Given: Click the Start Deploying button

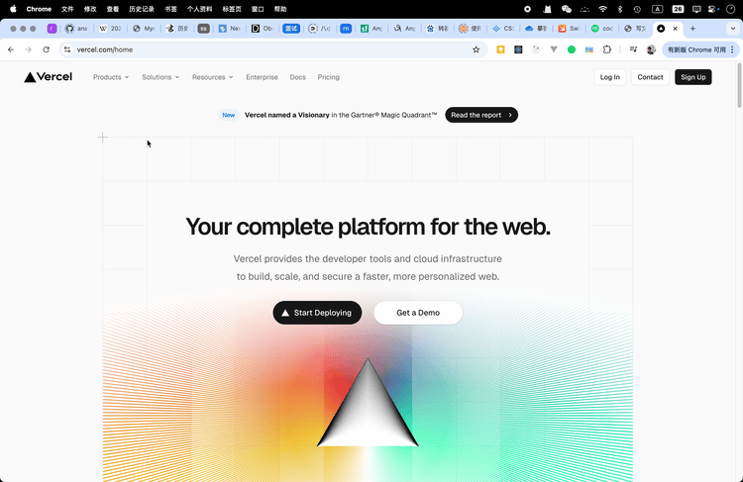Looking at the screenshot, I should (317, 313).
